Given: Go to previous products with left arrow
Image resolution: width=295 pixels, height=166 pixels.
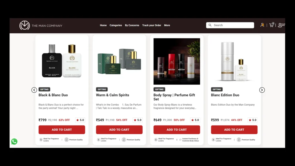Looking at the screenshot, I should [34, 90].
